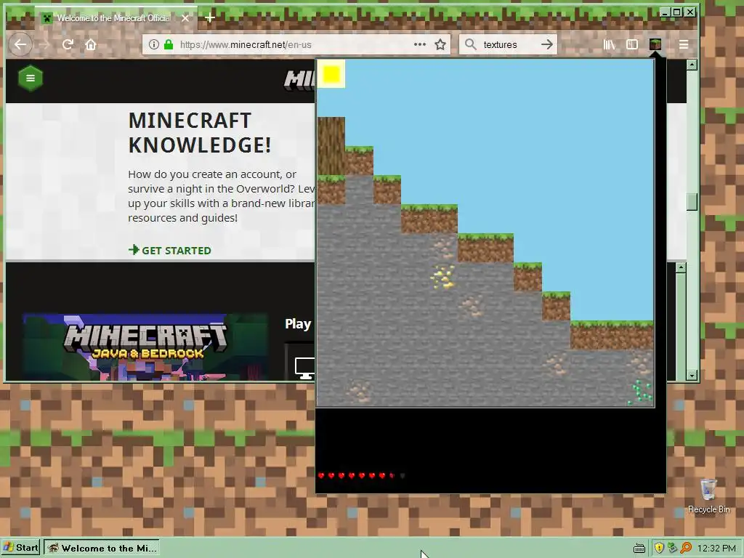Click the page scrollbar thumb

tap(692, 202)
